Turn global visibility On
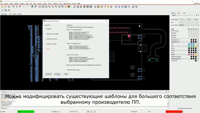The width and height of the screenshot is (200, 113). 182,19
